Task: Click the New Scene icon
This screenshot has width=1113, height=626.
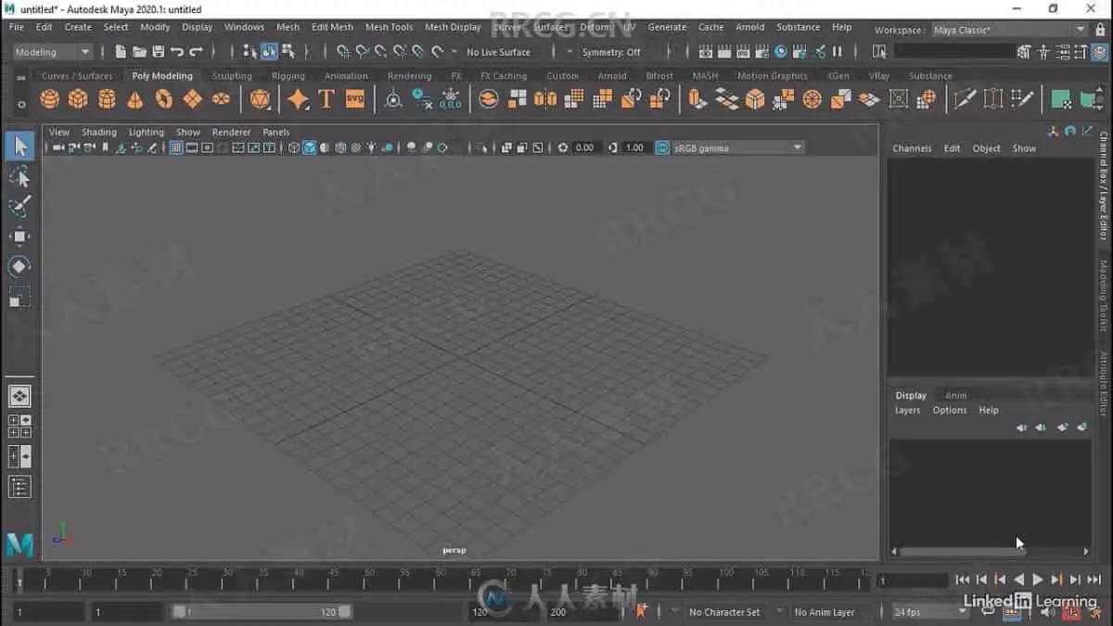Action: pos(121,52)
